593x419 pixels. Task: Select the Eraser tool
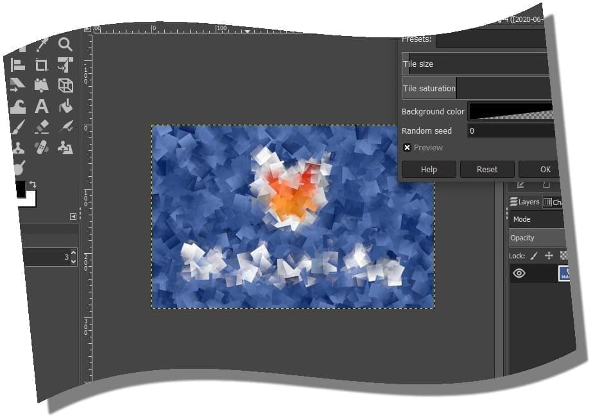click(42, 127)
